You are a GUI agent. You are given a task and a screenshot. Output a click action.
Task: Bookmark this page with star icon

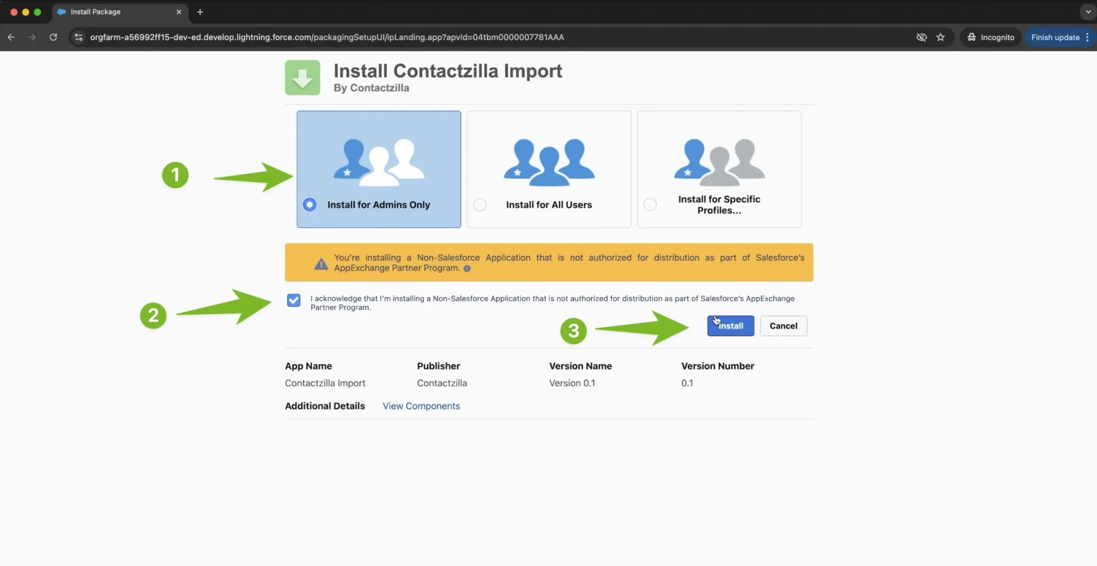(940, 37)
